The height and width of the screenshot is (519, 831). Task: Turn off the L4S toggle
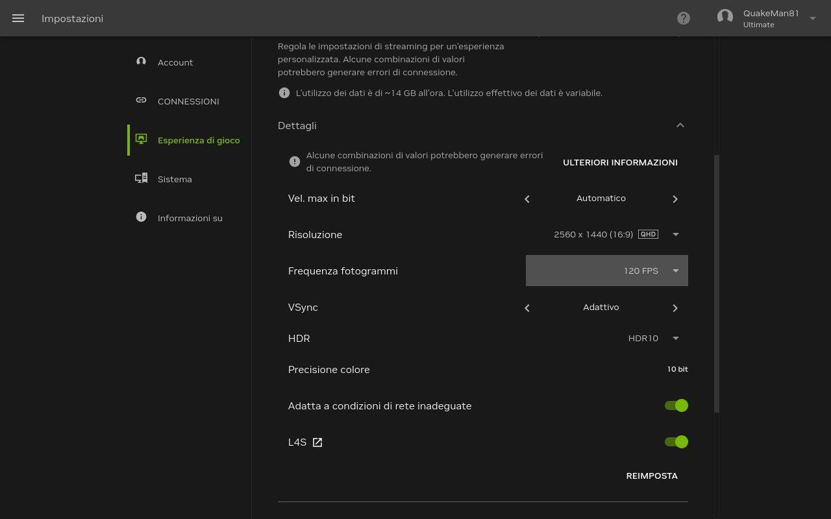click(676, 441)
